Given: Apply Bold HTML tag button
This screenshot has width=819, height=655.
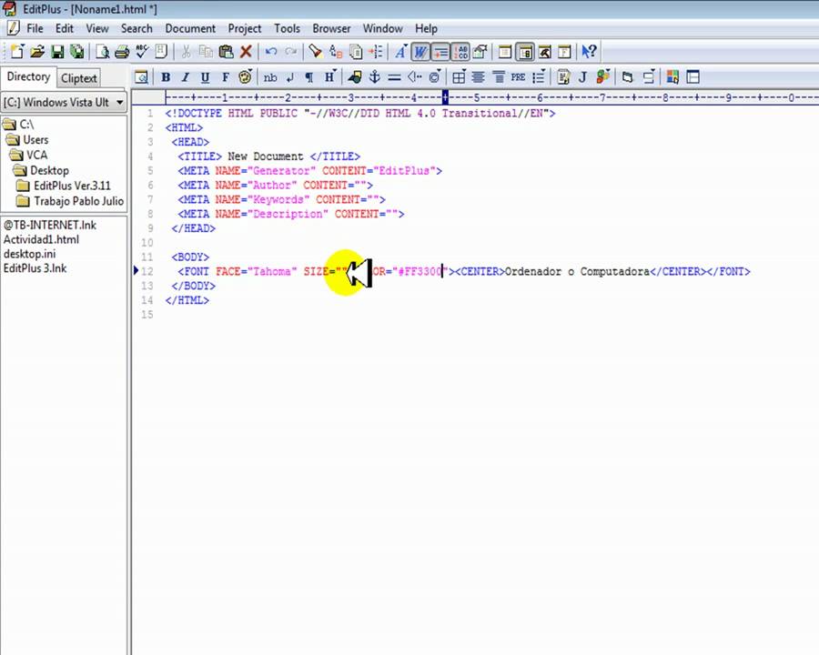Looking at the screenshot, I should pos(166,77).
